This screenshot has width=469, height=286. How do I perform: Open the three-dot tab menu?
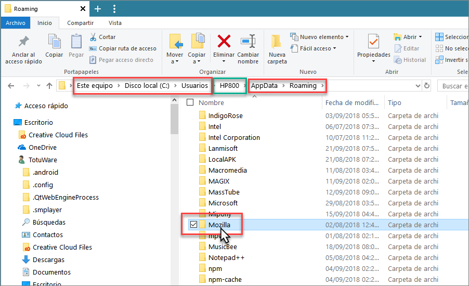(114, 9)
